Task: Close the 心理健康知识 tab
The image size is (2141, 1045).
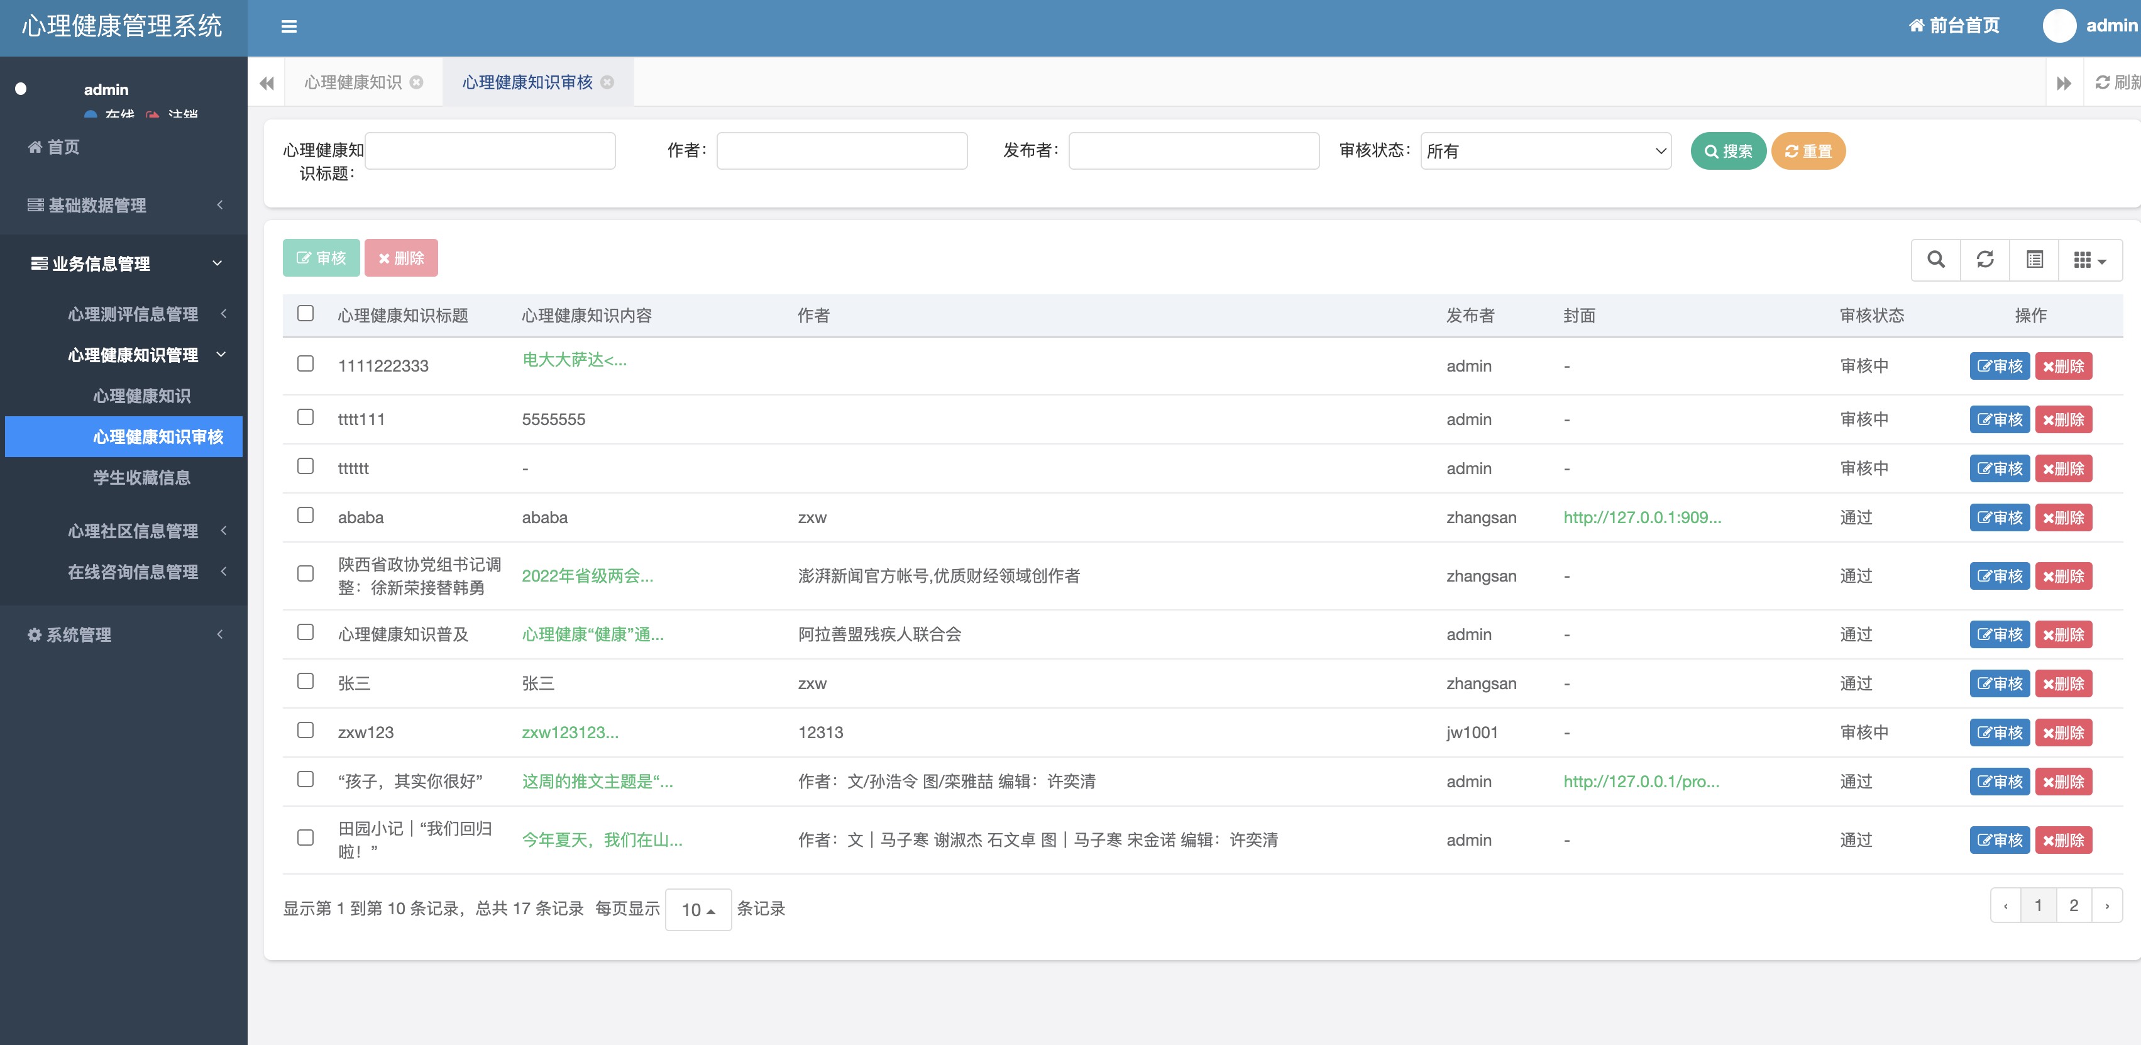Action: click(416, 82)
